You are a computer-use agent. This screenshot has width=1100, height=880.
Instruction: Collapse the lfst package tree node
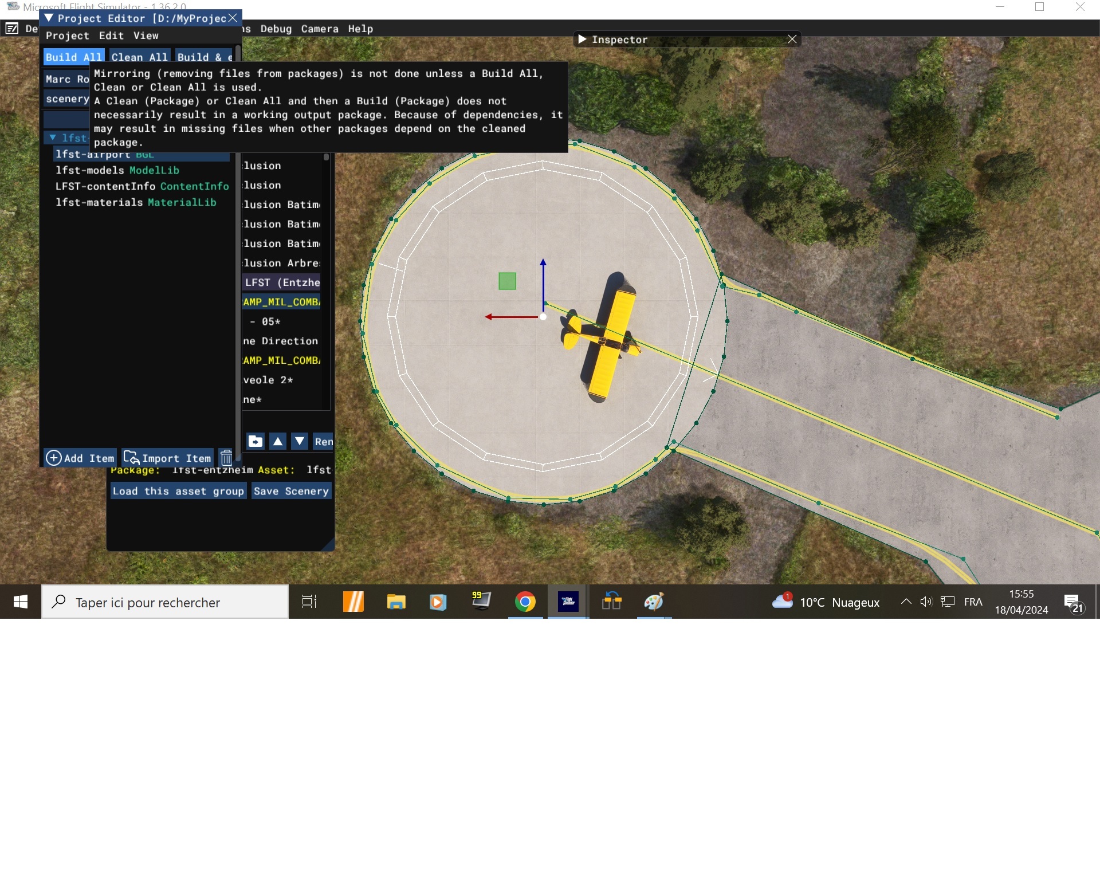click(53, 138)
